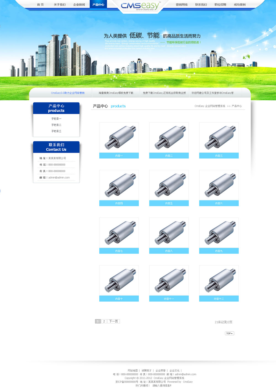The height and width of the screenshot is (391, 276).
Task: Go to the 首页 home menu item
Action: pyautogui.click(x=40, y=5)
